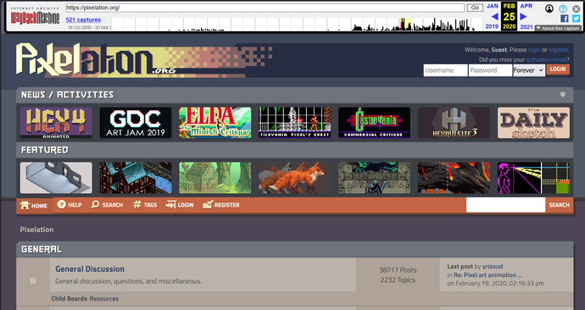Viewport: 585px width, 310px height.
Task: Click the register link in welcome text
Action: click(x=558, y=50)
